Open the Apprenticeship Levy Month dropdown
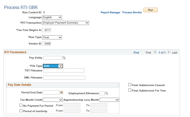190x117 pixels. click(x=109, y=100)
